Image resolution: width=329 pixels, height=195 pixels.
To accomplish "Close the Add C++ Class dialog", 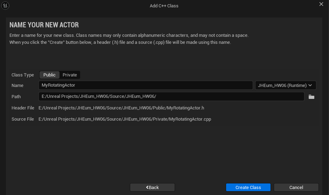I will tap(321, 4).
